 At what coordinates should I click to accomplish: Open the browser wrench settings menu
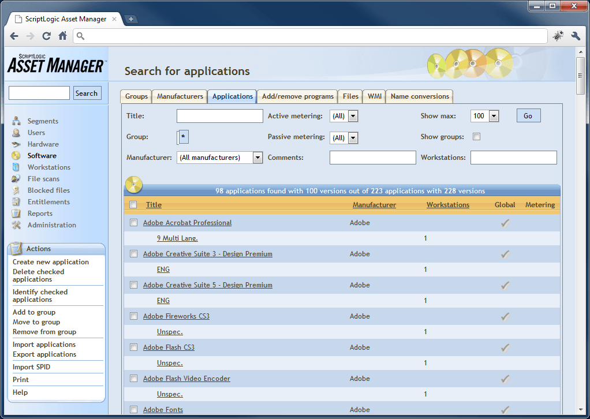click(576, 35)
